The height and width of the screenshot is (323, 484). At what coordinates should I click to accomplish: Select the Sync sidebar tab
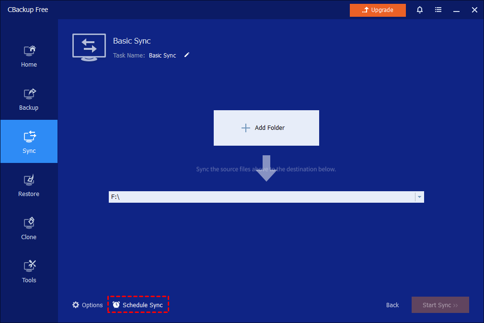tap(29, 142)
